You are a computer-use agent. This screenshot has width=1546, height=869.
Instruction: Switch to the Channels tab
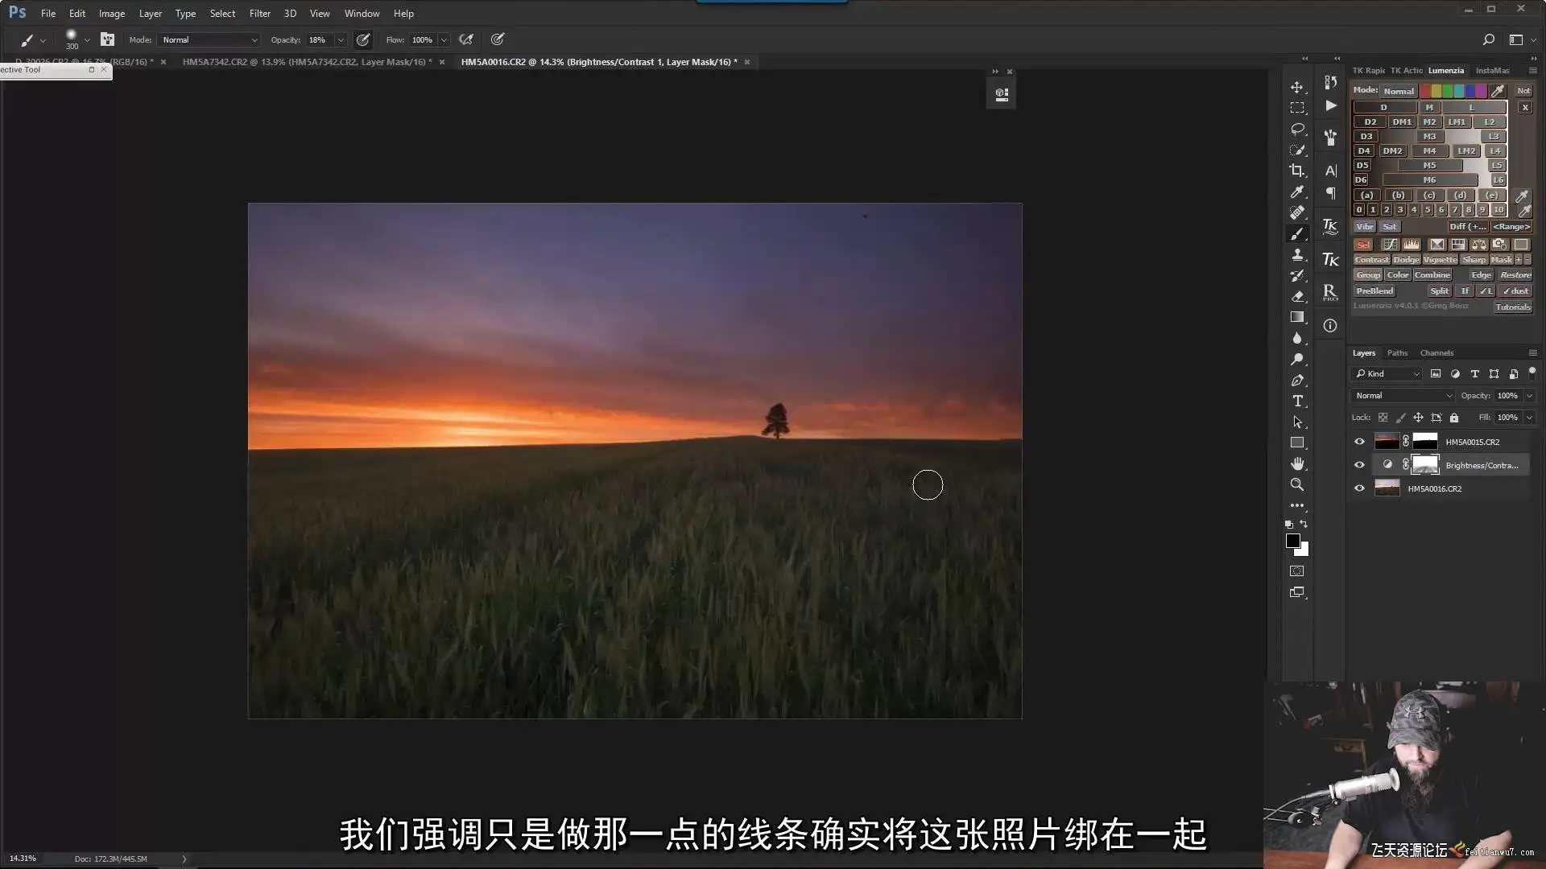[x=1436, y=352]
